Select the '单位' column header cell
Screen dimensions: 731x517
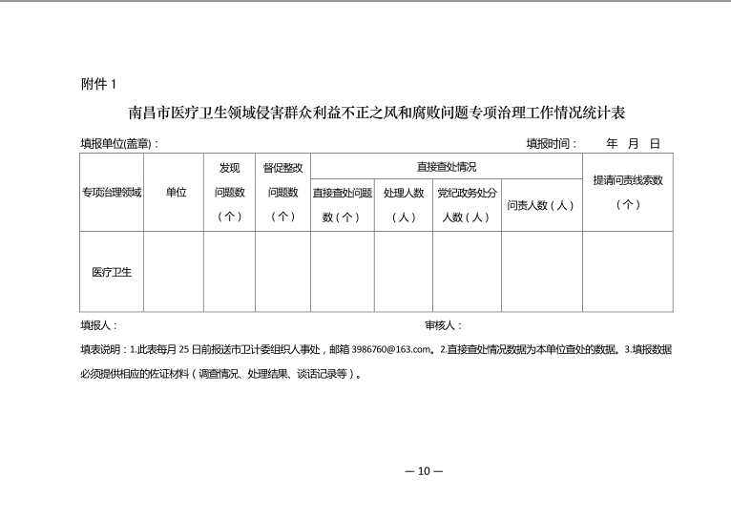tap(176, 192)
